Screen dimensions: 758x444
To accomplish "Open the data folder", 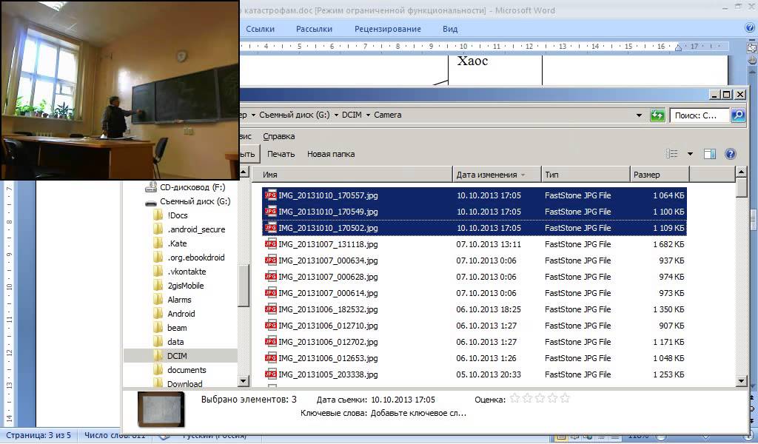I will point(175,342).
